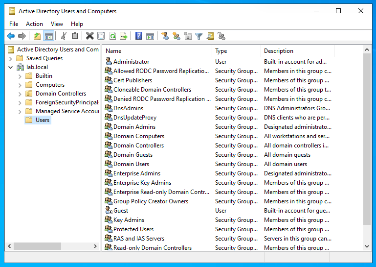The height and width of the screenshot is (267, 376).
Task: Click the tree pane's horizontal scrollbar thumb
Action: pyautogui.click(x=37, y=246)
